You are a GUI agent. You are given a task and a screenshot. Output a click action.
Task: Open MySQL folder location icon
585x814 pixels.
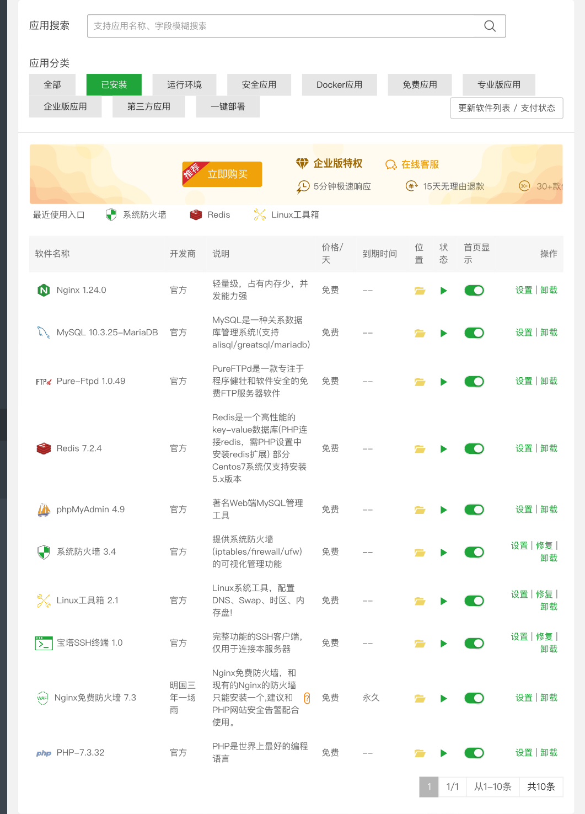coord(420,333)
